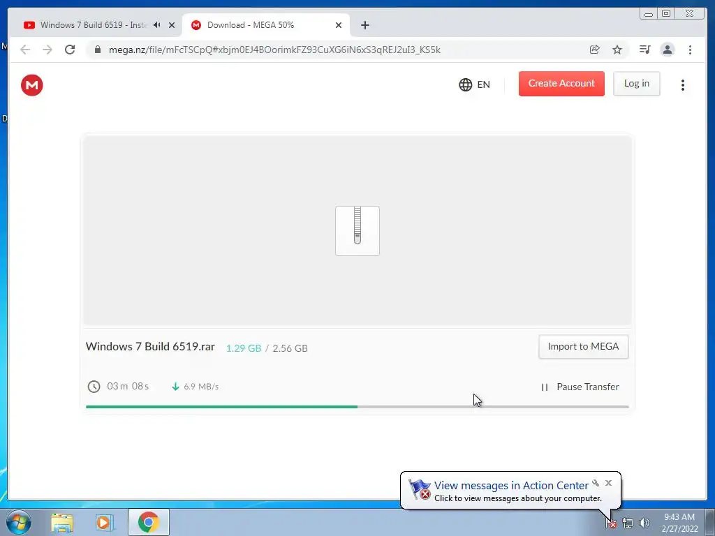Click the site lock security icon
The width and height of the screenshot is (715, 536).
[x=98, y=50]
